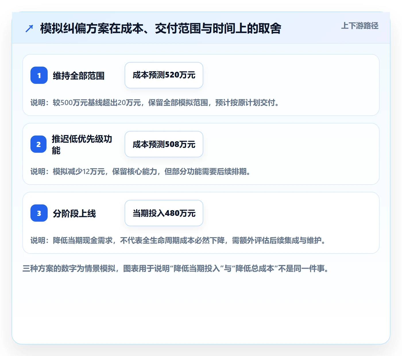
Task: Select the numbered badge 1
Action: click(39, 75)
